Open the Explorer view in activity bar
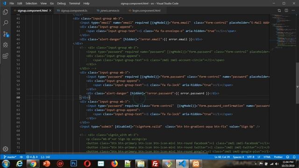The image size is (299, 168). (5, 12)
